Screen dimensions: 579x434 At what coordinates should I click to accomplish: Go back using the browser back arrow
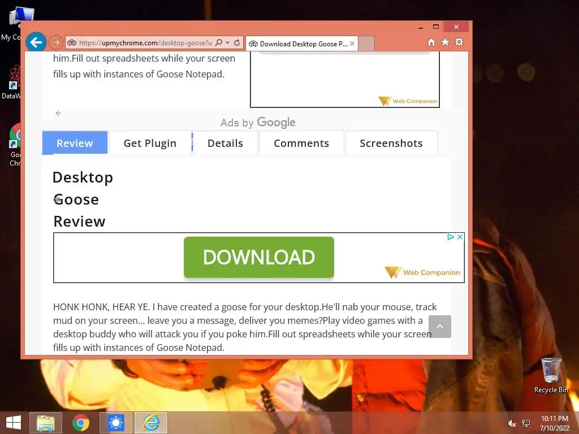pyautogui.click(x=36, y=42)
